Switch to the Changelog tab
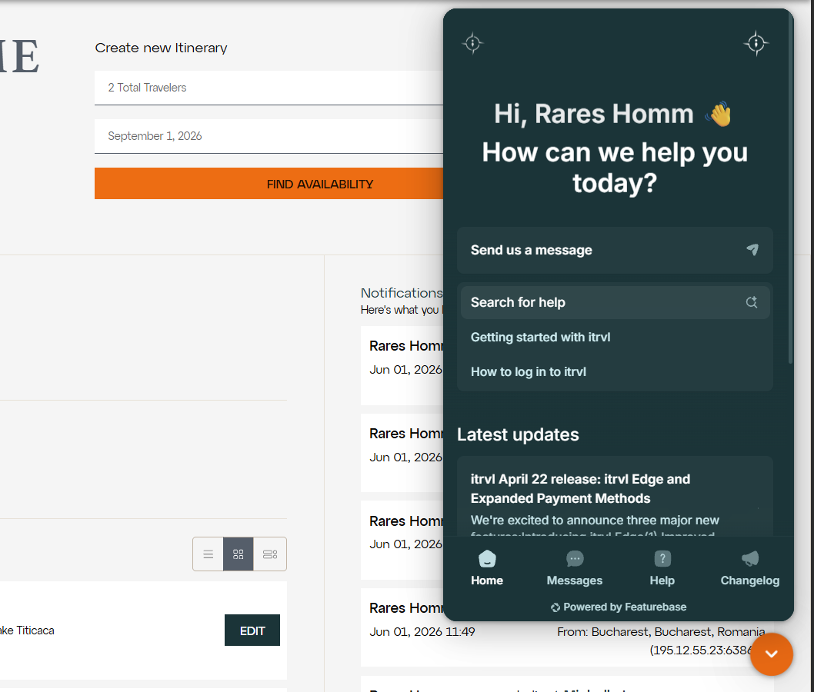The width and height of the screenshot is (814, 692). point(749,568)
